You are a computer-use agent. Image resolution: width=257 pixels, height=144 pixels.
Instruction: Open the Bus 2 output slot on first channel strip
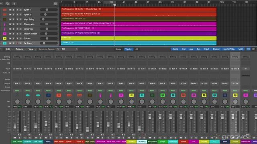click(17, 84)
